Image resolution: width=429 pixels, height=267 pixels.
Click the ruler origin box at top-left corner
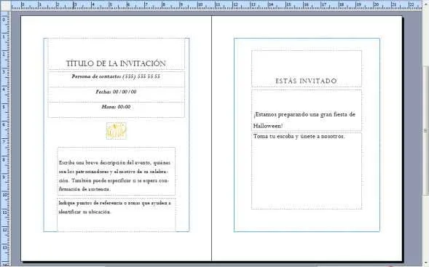point(6,6)
